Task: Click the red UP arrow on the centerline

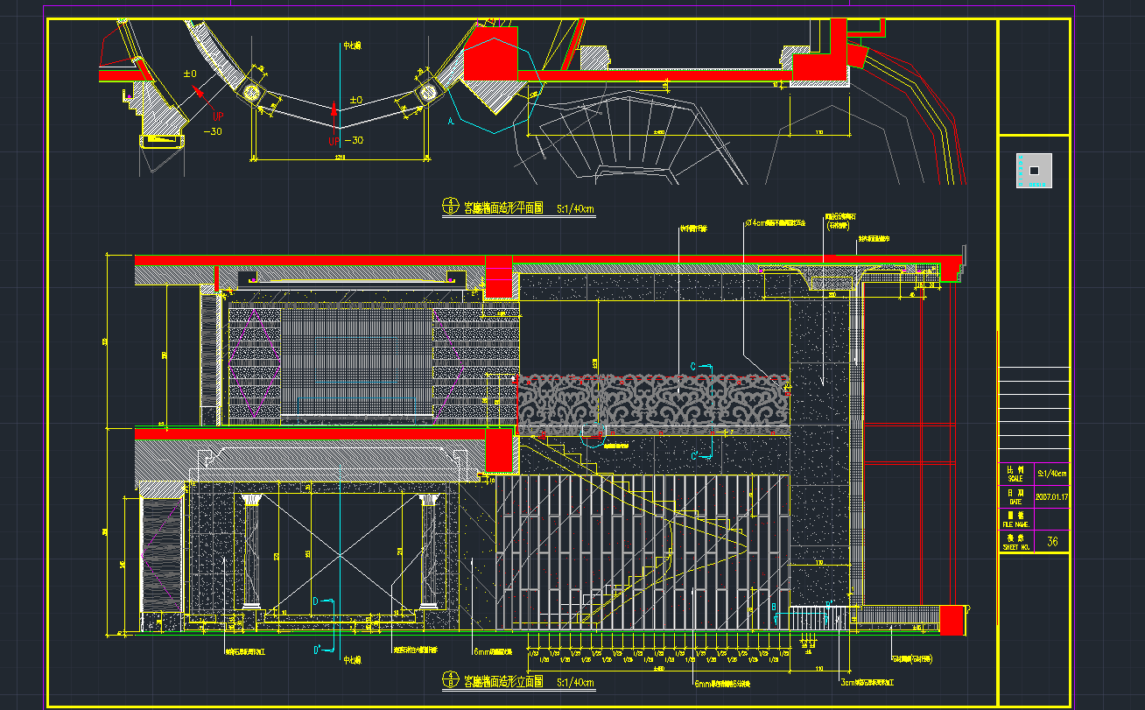Action: (x=334, y=109)
